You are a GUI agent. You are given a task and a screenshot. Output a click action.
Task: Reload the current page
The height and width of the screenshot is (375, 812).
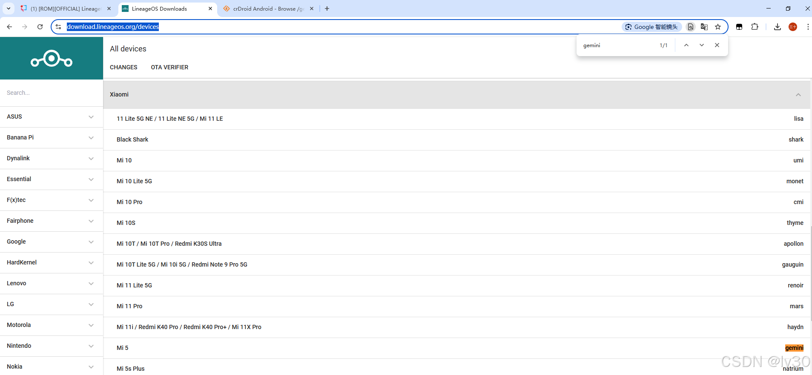[40, 27]
